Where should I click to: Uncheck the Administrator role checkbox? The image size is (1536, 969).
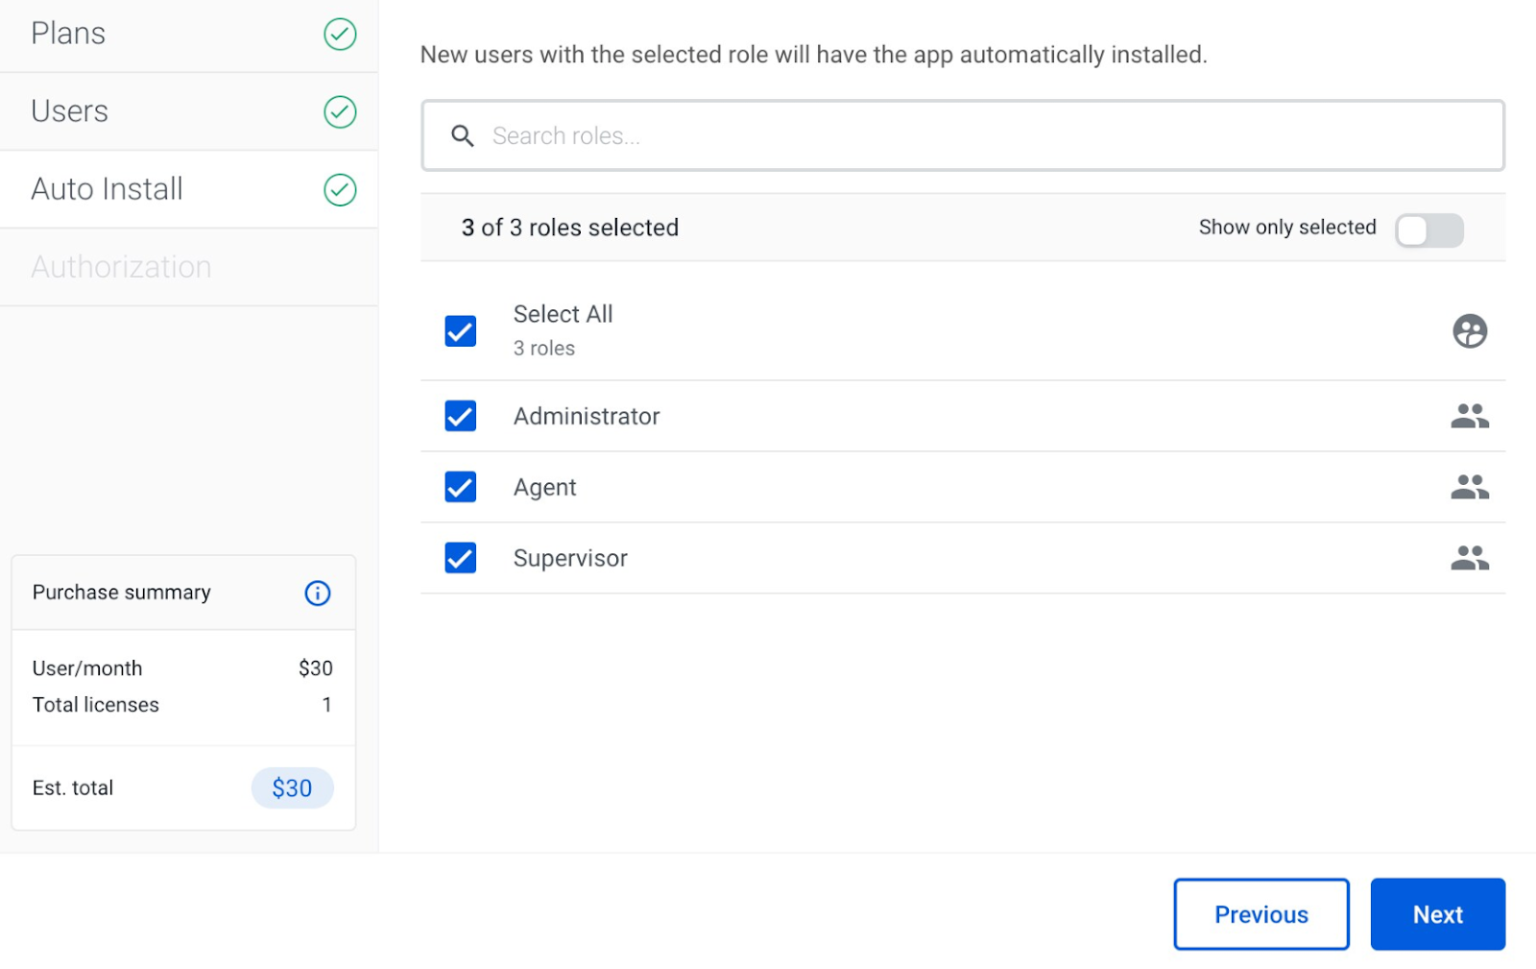(461, 416)
